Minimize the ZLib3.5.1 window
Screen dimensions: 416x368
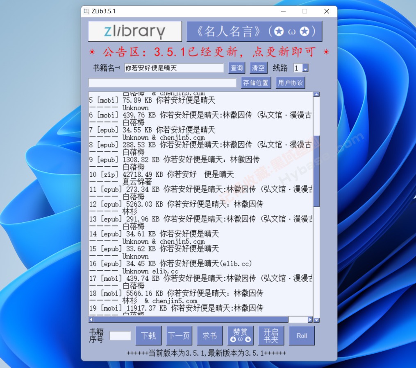tap(283, 11)
